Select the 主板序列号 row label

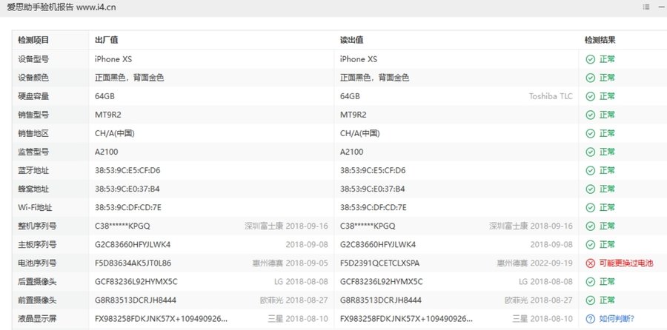click(x=37, y=245)
